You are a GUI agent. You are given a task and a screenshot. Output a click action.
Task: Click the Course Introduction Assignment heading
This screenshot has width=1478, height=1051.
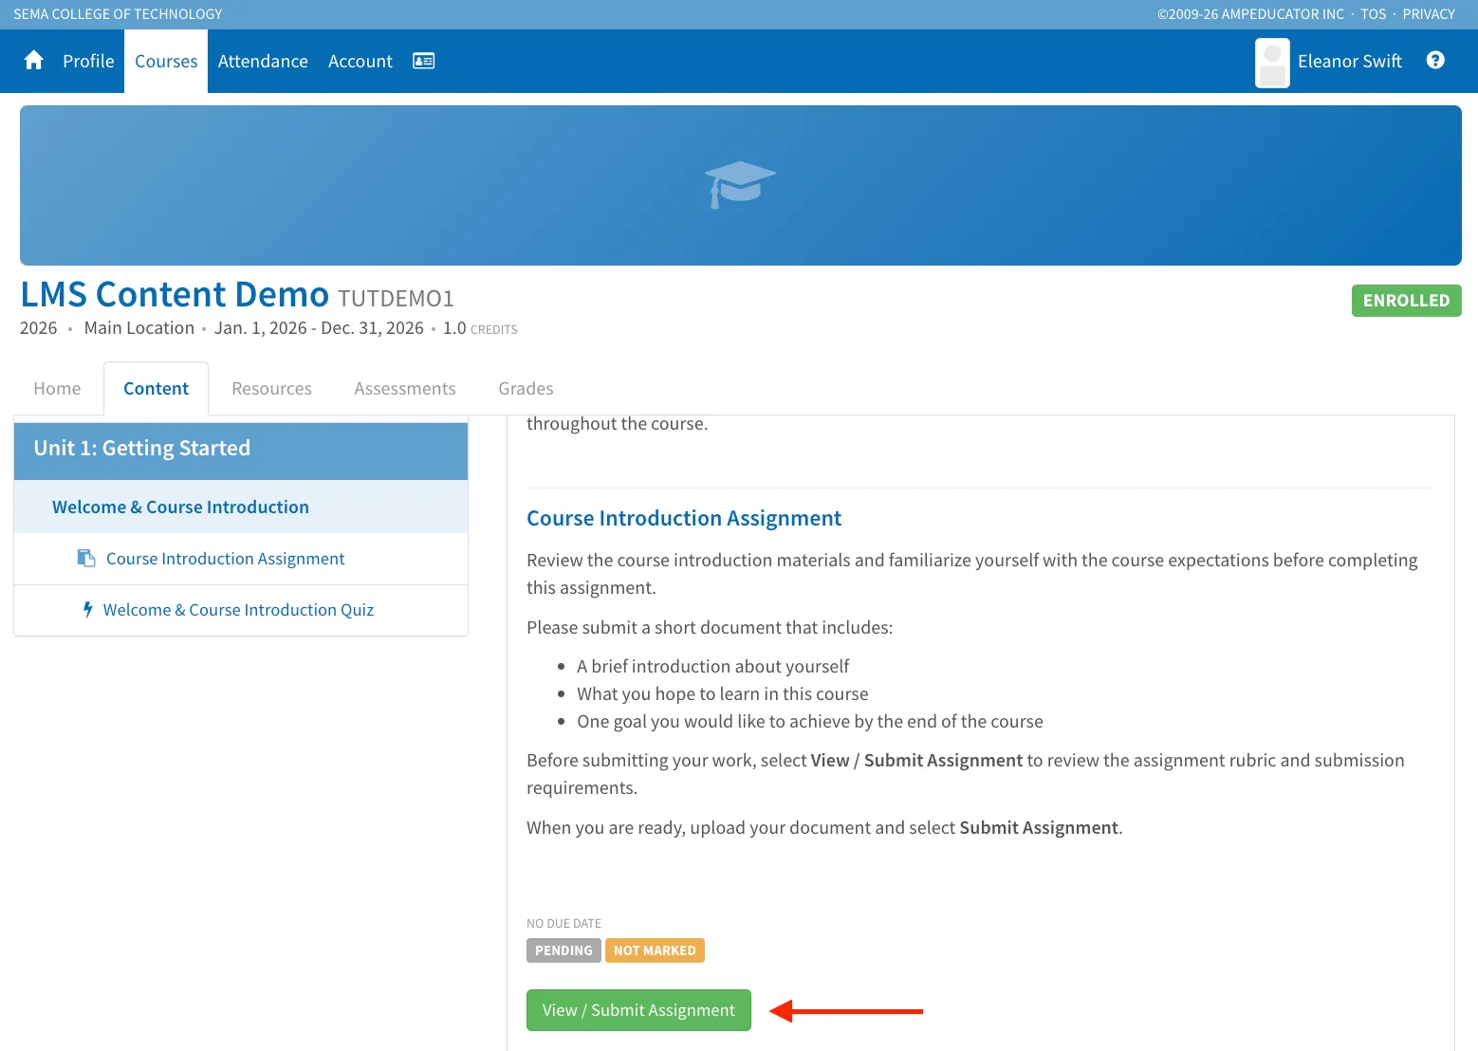click(684, 518)
